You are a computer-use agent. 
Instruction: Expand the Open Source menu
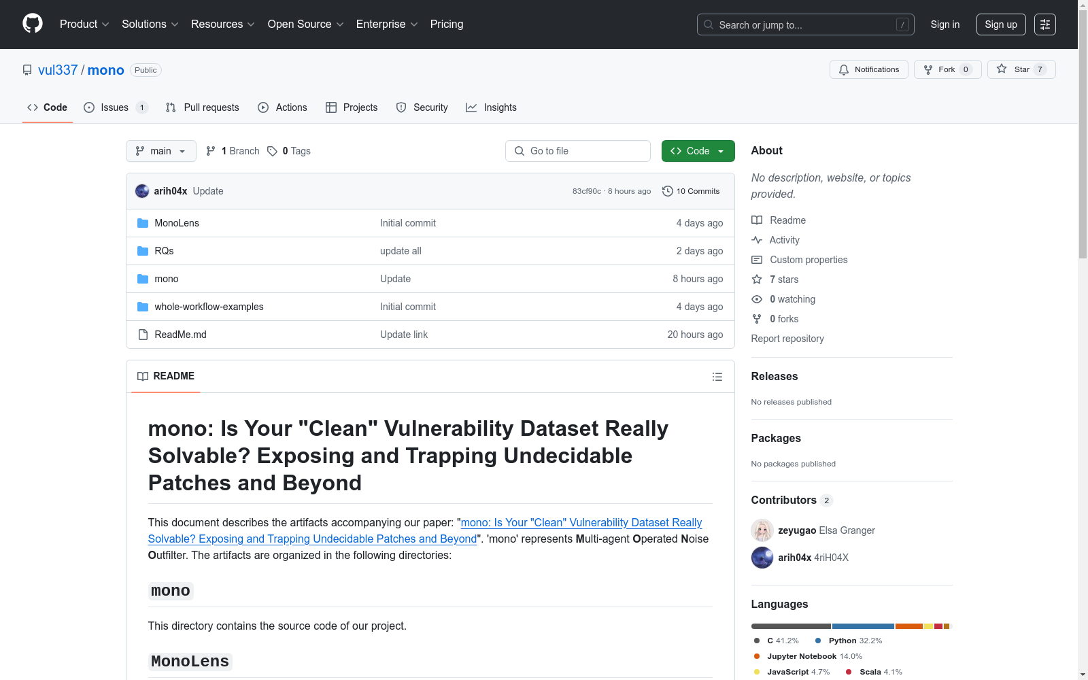tap(306, 24)
